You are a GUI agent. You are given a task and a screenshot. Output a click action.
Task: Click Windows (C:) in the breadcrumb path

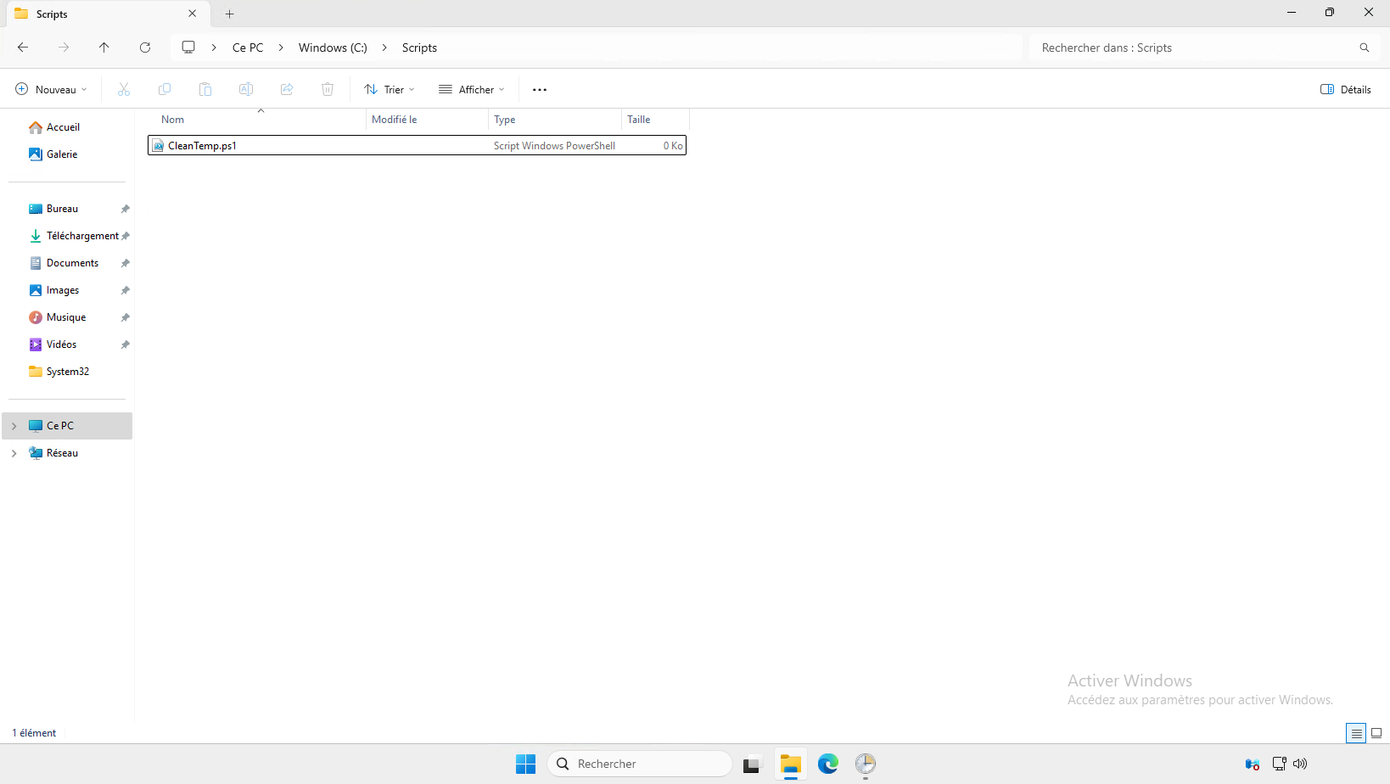[x=333, y=48]
